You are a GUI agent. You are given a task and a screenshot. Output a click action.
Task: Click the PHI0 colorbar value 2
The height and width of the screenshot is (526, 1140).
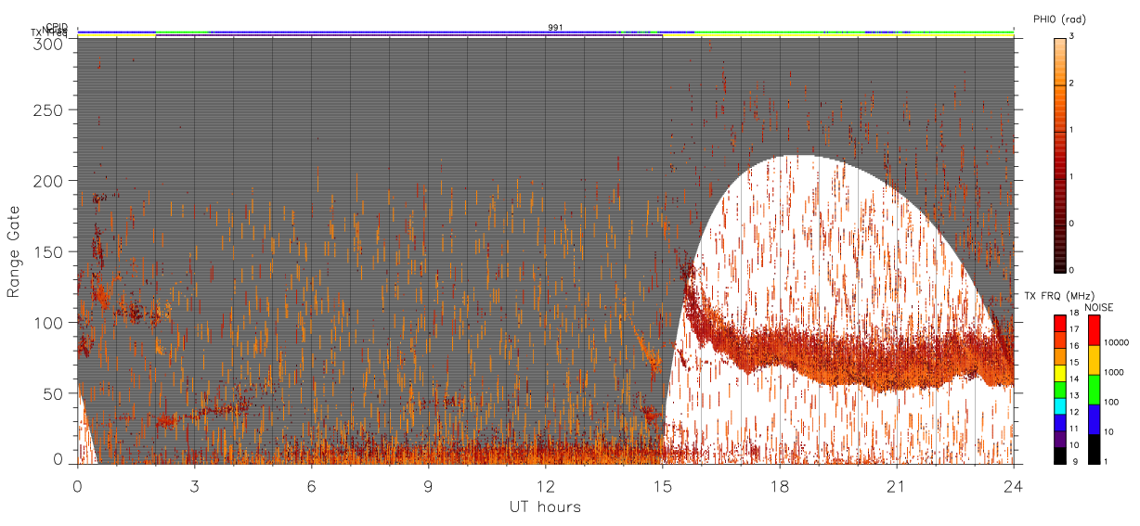1073,84
